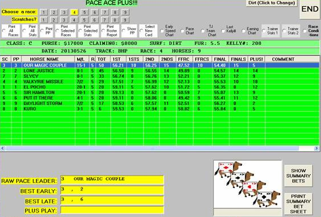Select the VALKYRIE MISSILE row
This screenshot has width=321, height=217.
[160, 82]
